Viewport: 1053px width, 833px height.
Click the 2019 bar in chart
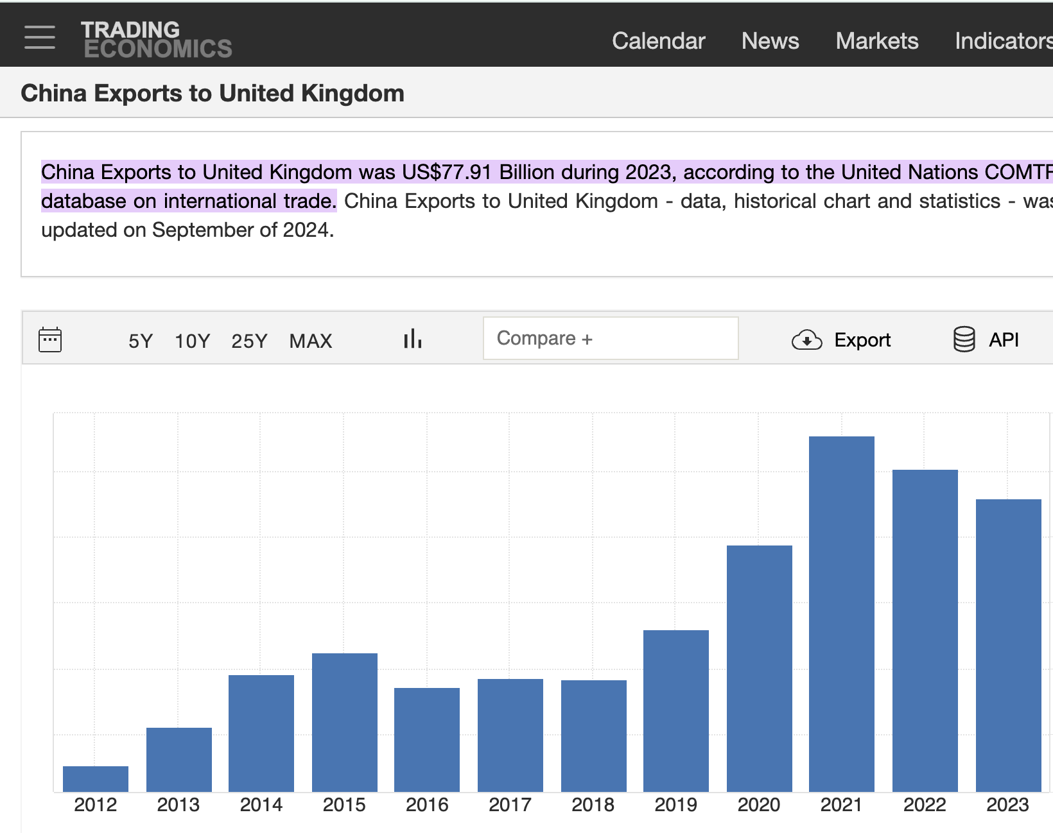pos(676,711)
